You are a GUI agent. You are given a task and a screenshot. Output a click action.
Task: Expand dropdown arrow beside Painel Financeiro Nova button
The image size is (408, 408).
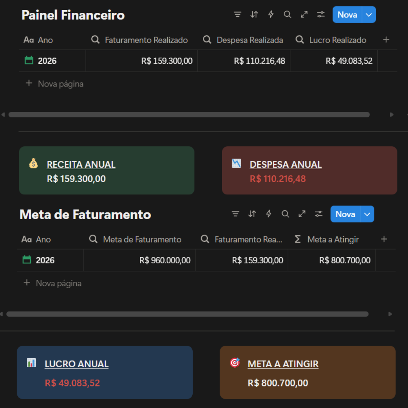tap(369, 15)
